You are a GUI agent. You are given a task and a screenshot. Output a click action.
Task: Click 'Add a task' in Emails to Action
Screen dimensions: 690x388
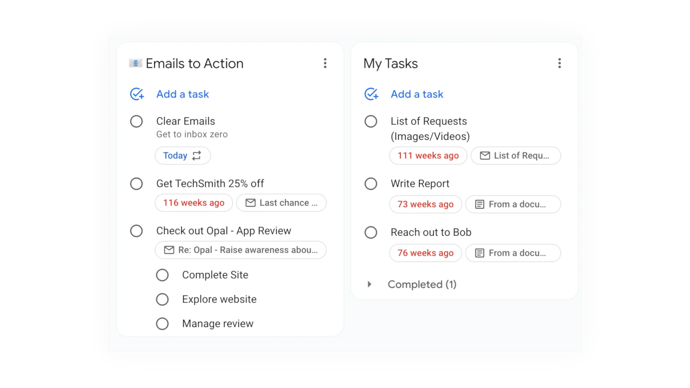click(182, 94)
